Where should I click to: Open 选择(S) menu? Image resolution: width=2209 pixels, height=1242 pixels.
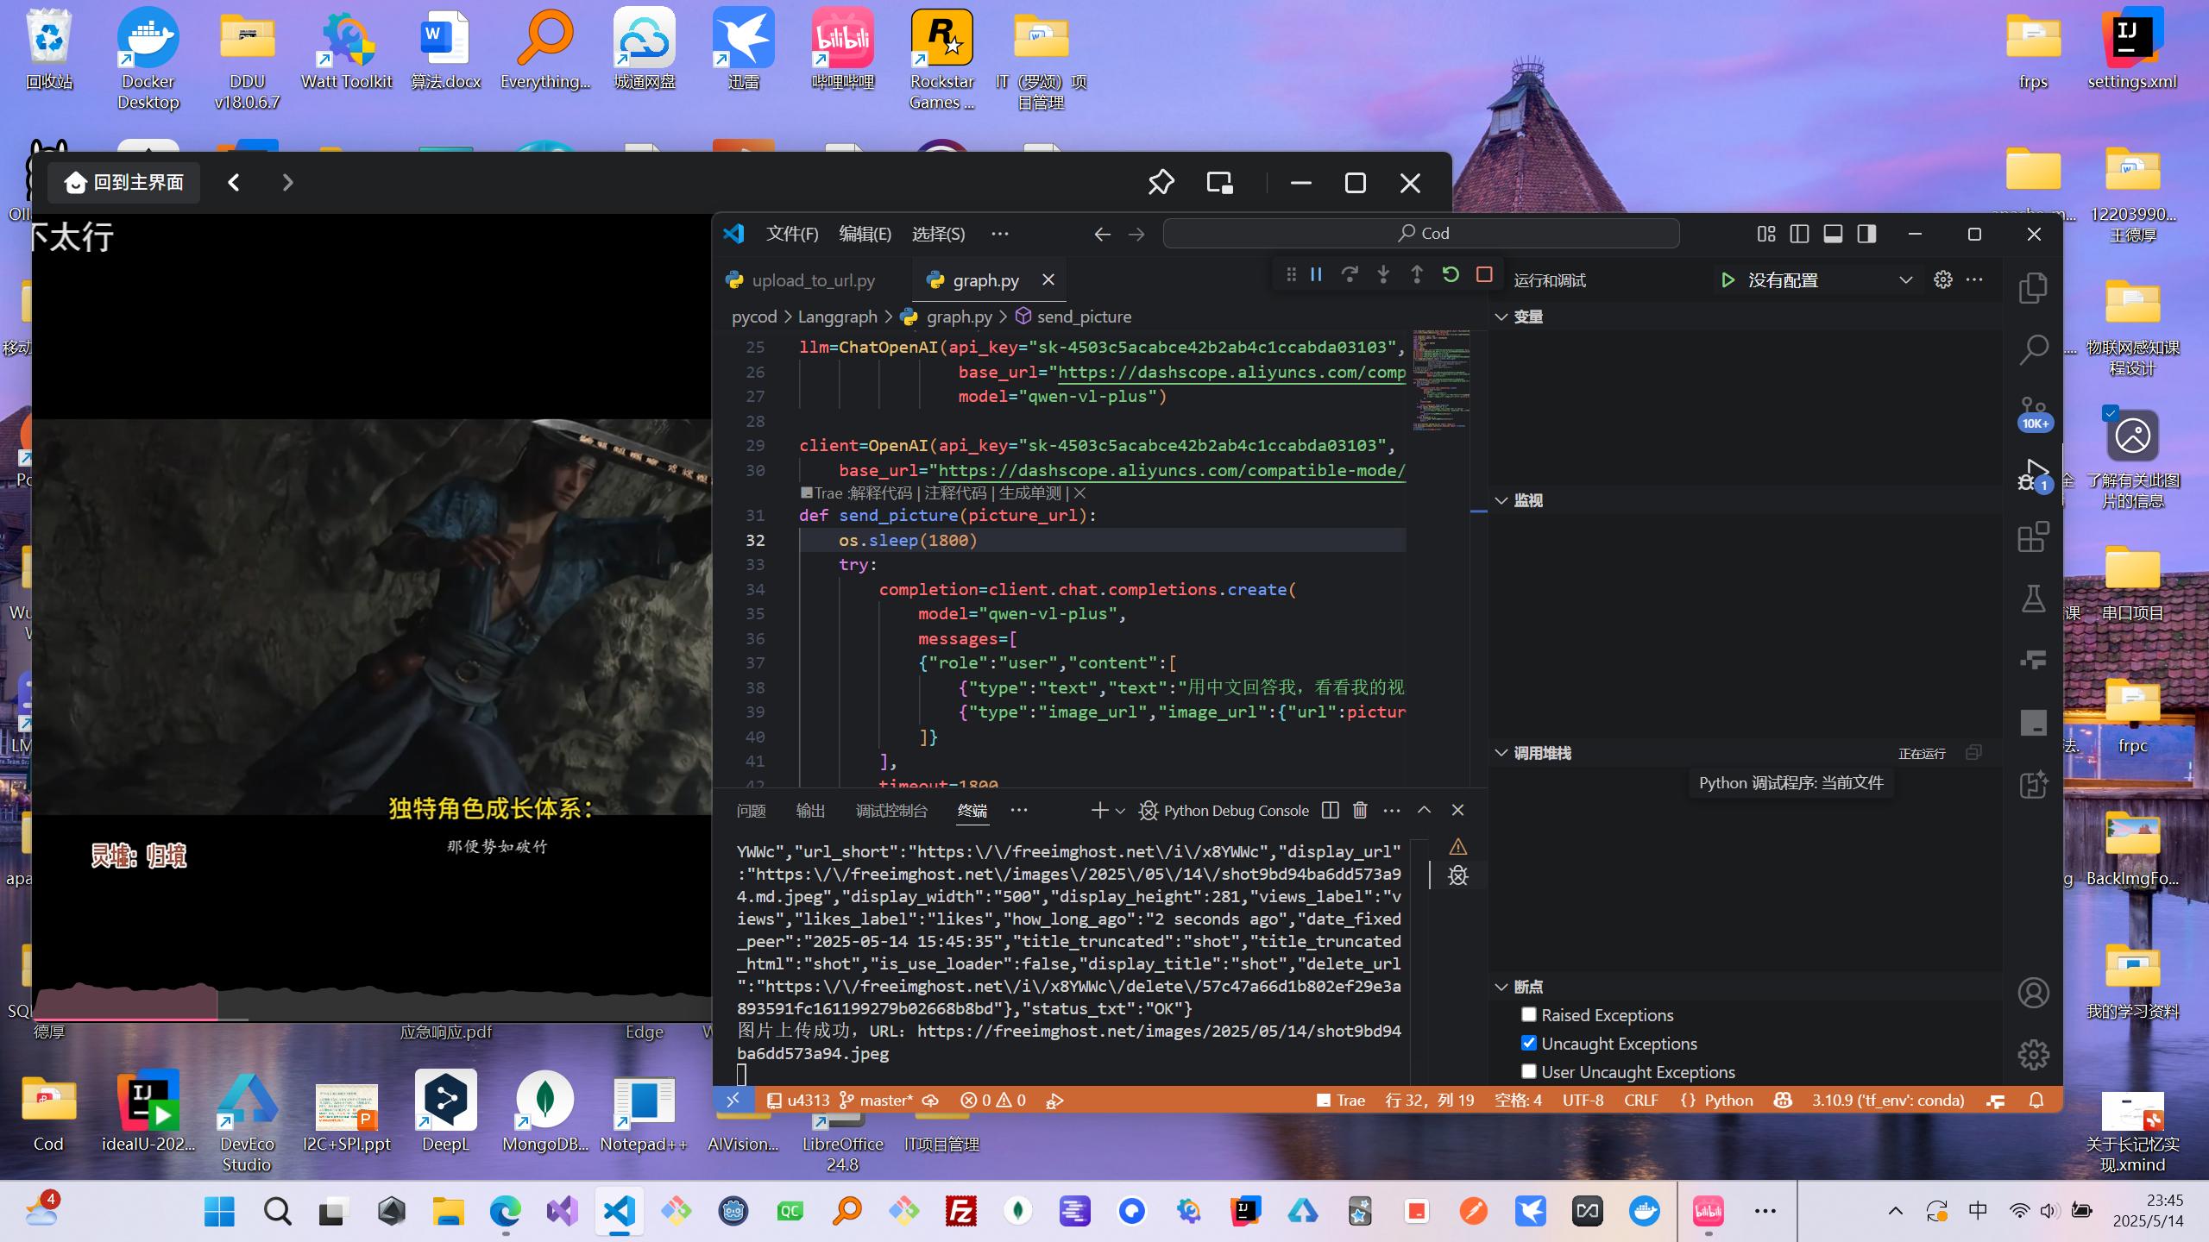tap(938, 234)
